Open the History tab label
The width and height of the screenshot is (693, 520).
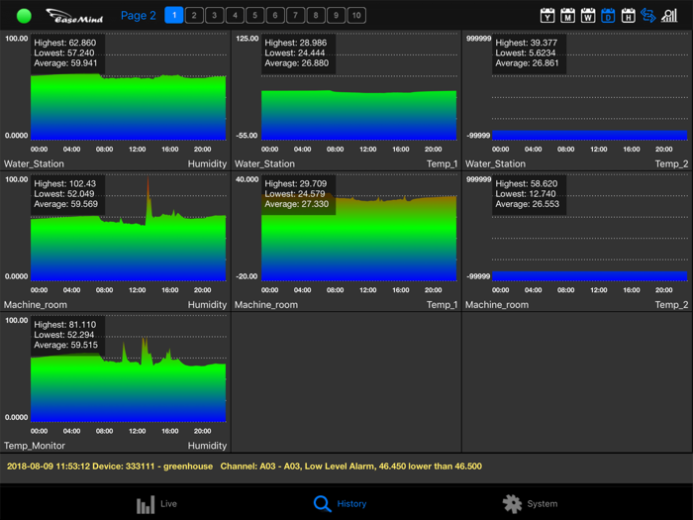(x=351, y=503)
